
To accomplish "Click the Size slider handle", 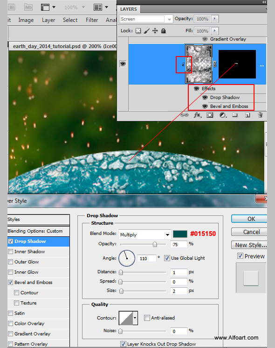I will click(121, 291).
